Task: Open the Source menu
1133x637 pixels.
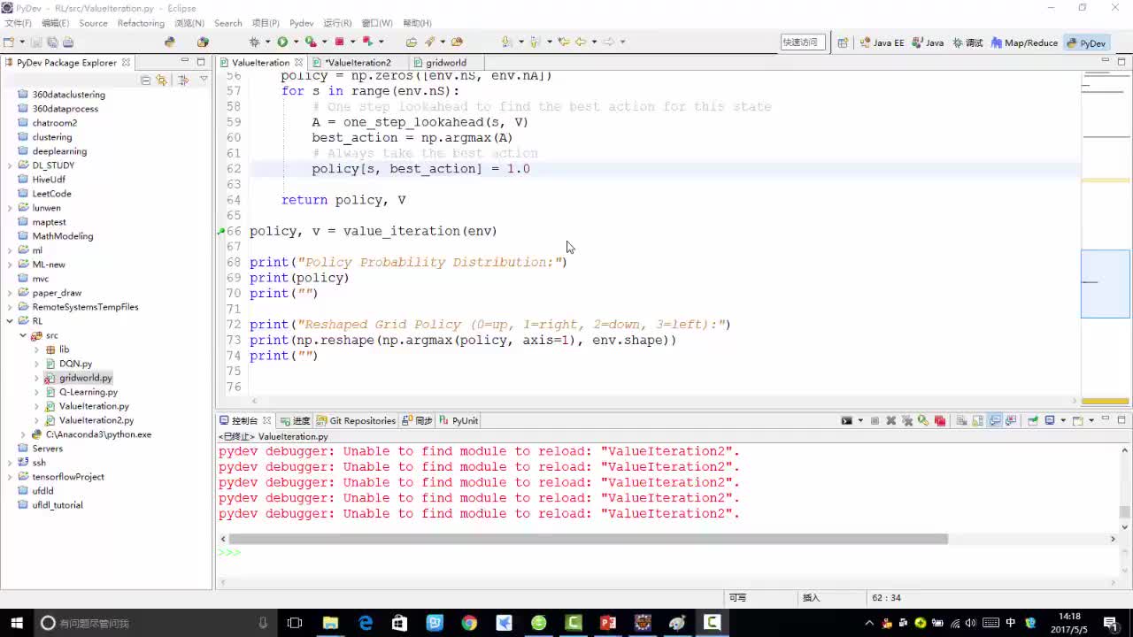Action: tap(93, 23)
